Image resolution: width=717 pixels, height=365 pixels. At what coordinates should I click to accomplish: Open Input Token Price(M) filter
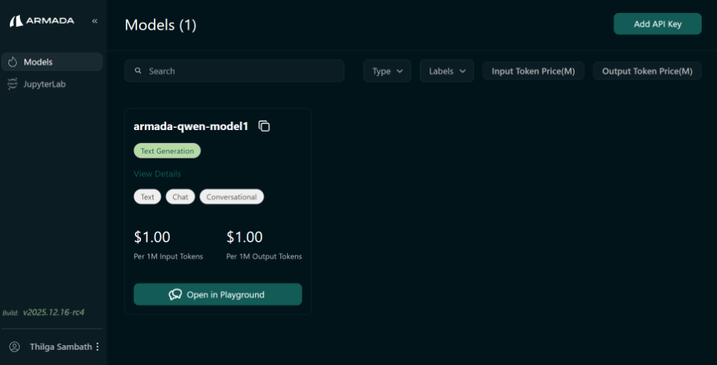coord(533,71)
